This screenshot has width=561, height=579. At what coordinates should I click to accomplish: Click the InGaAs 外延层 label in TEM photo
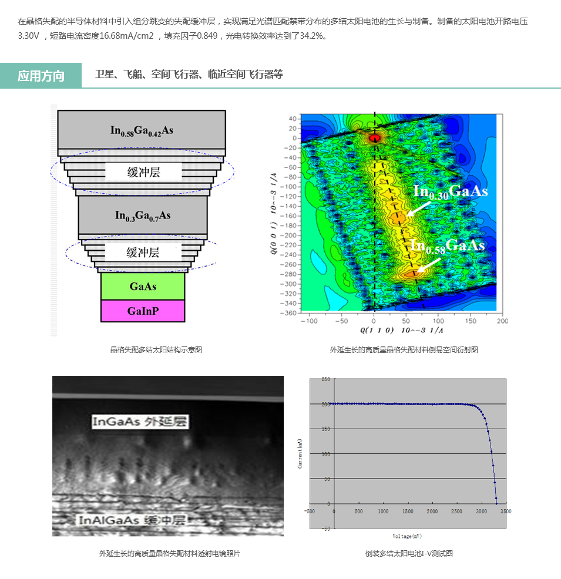(140, 421)
